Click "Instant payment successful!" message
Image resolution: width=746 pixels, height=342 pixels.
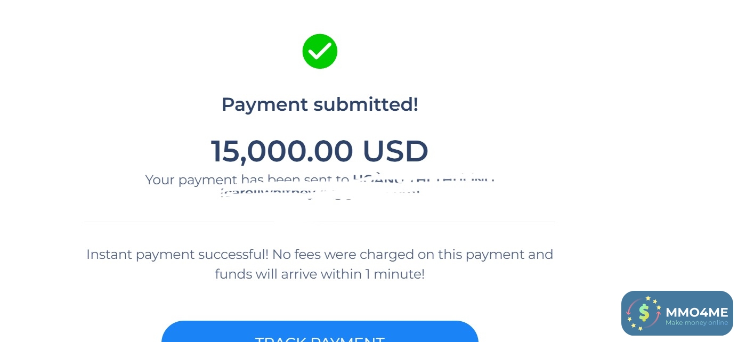point(177,254)
